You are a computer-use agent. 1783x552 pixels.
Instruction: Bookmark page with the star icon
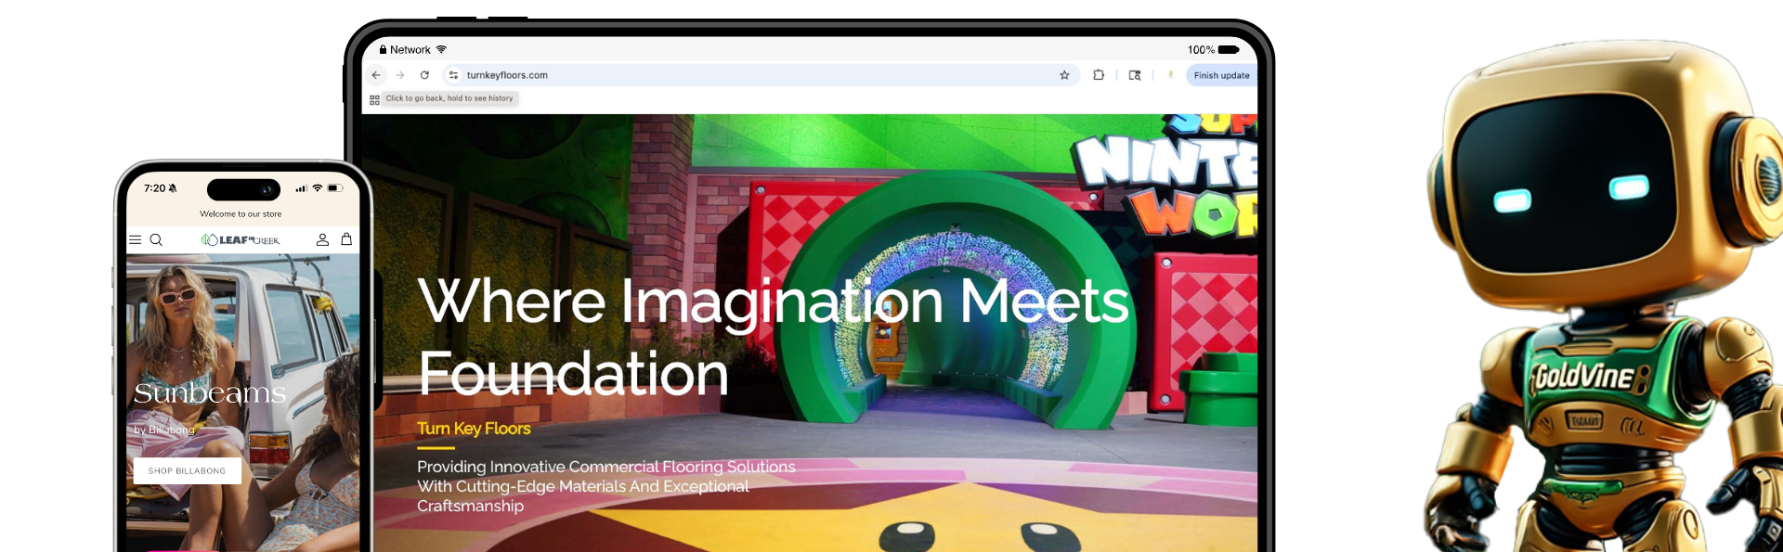tap(1064, 75)
